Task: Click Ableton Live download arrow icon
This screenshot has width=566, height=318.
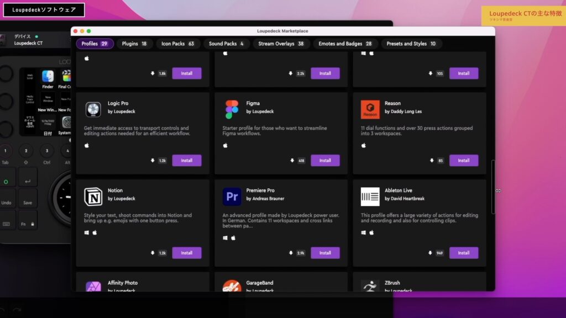Action: pyautogui.click(x=430, y=253)
